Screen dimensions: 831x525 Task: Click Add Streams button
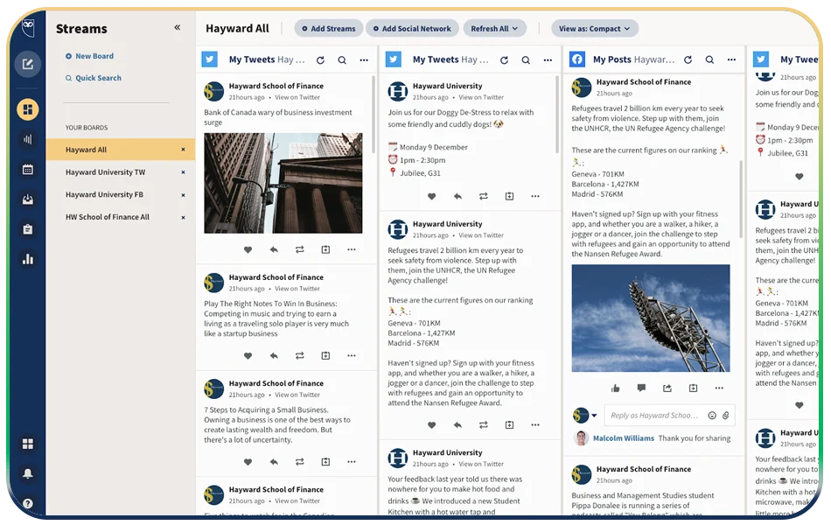click(329, 29)
